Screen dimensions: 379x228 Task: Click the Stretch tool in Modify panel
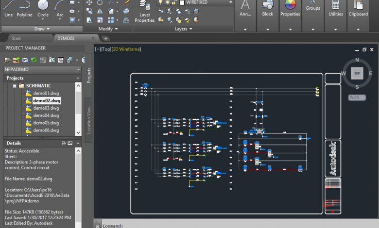point(89,20)
